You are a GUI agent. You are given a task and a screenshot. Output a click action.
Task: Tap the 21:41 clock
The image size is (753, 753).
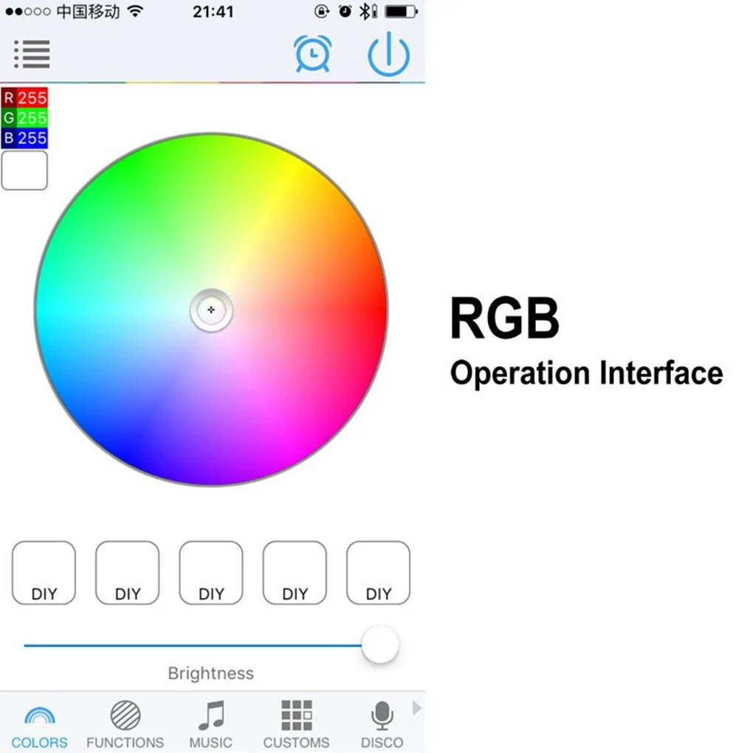[x=213, y=12]
